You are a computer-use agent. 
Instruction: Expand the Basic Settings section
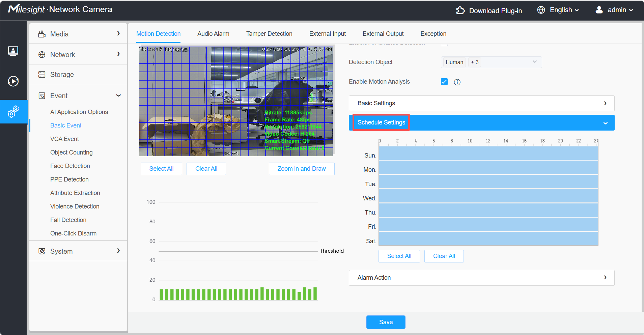pos(481,103)
